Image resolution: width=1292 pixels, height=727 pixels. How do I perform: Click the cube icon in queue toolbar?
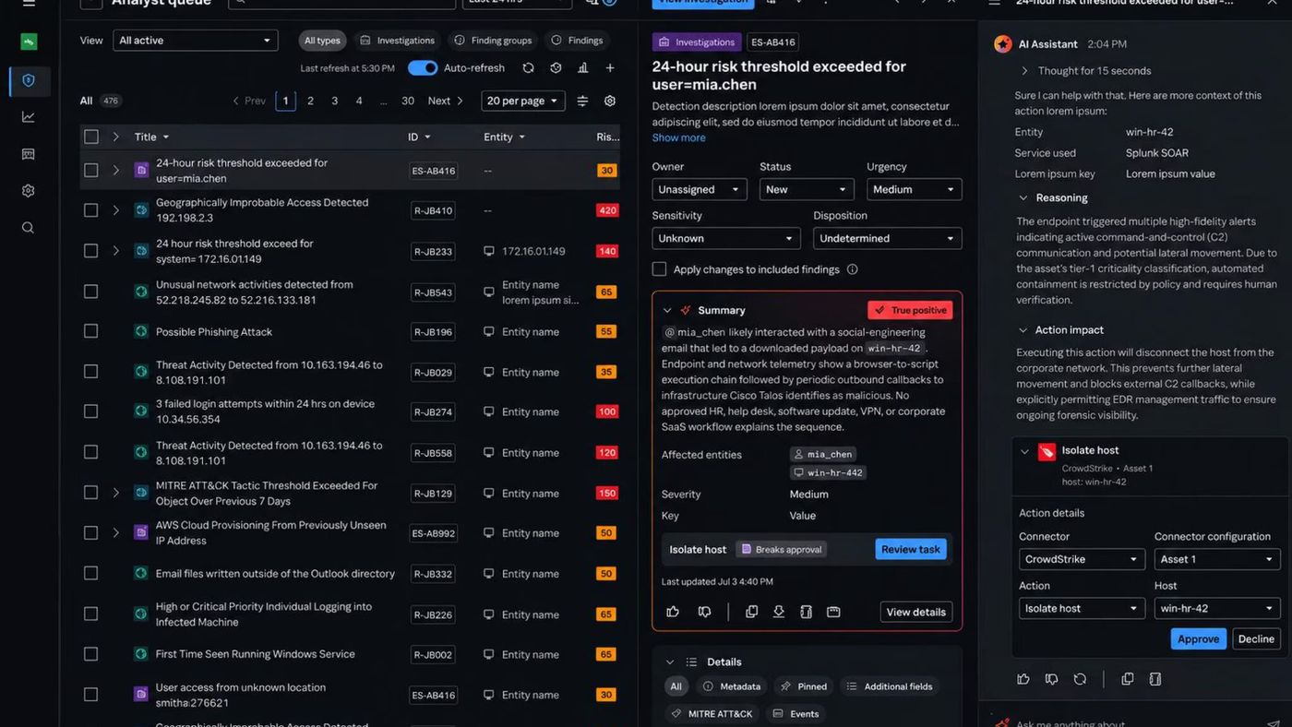coord(556,68)
